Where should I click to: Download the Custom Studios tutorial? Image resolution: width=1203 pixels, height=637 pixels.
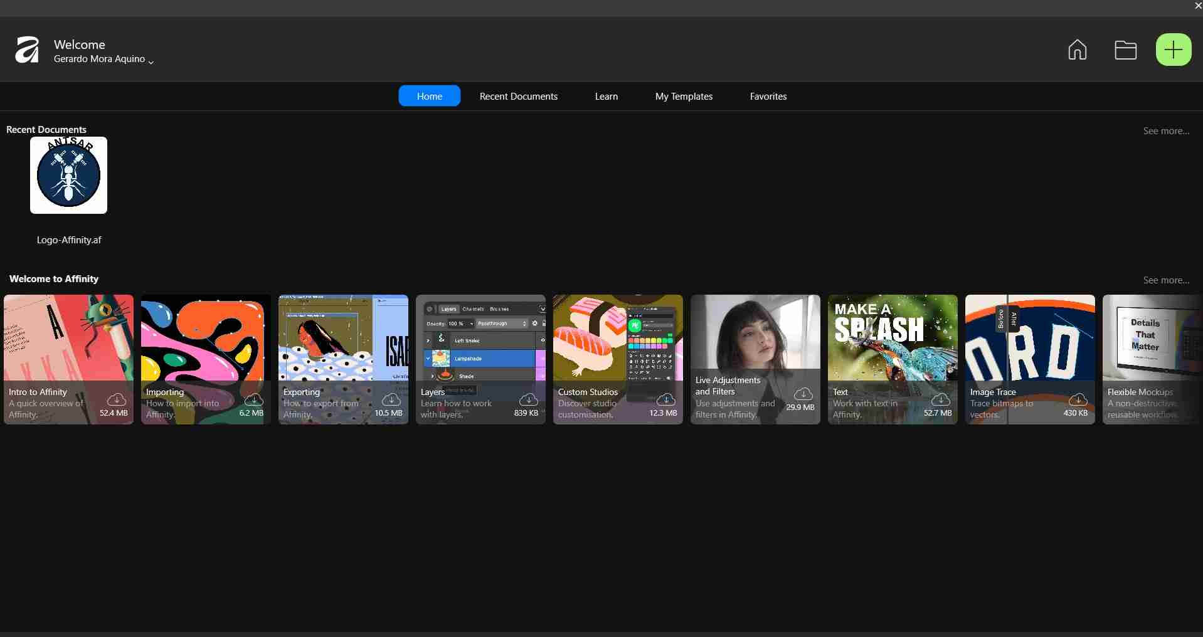click(665, 399)
